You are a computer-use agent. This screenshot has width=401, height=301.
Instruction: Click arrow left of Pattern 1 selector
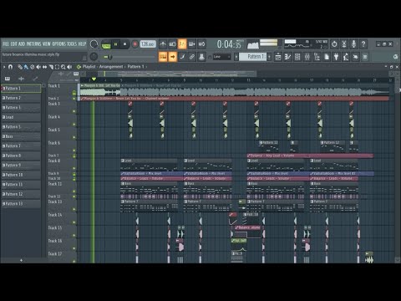[x=236, y=57]
